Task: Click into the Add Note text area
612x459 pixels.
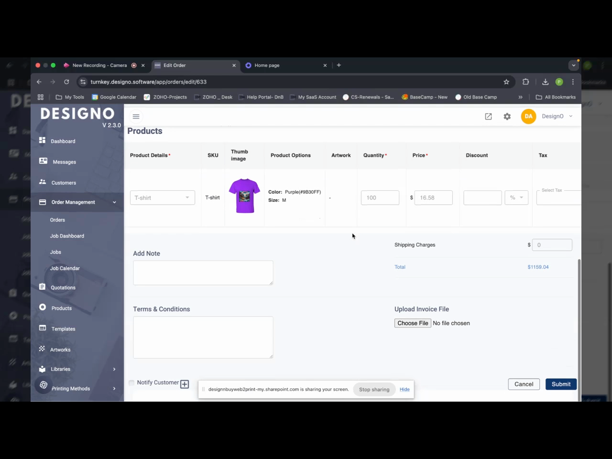Action: pos(203,273)
